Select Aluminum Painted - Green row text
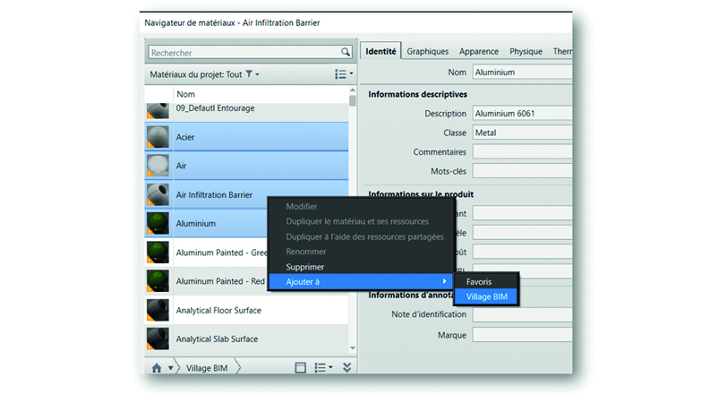 (x=221, y=253)
